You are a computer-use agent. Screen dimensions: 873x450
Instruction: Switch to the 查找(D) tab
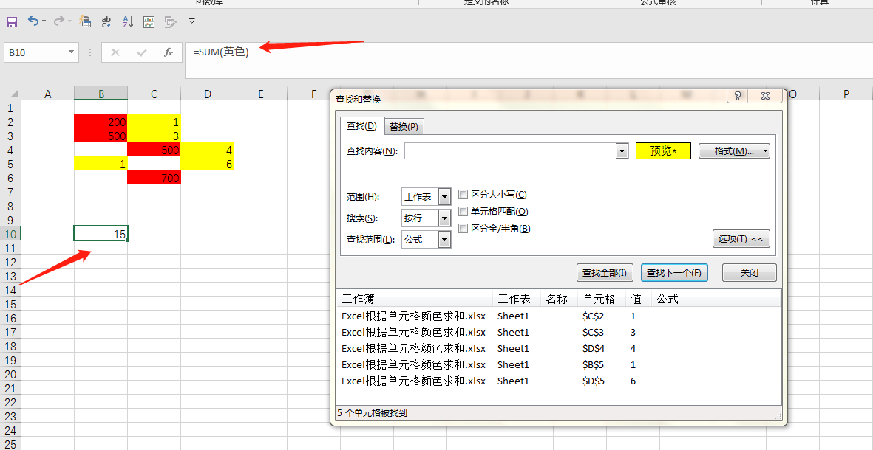[362, 126]
